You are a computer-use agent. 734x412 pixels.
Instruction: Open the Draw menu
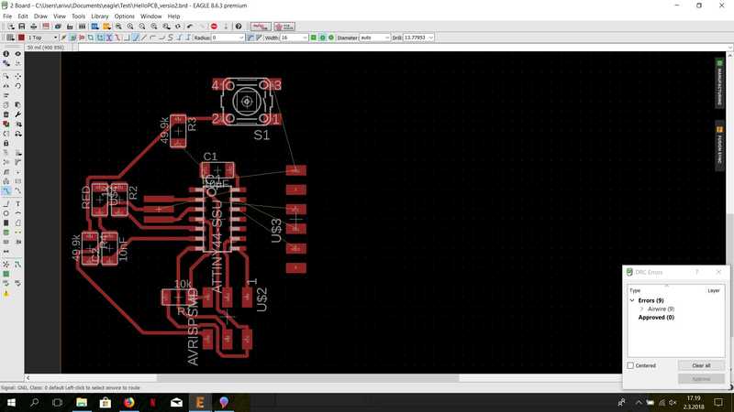[40, 16]
